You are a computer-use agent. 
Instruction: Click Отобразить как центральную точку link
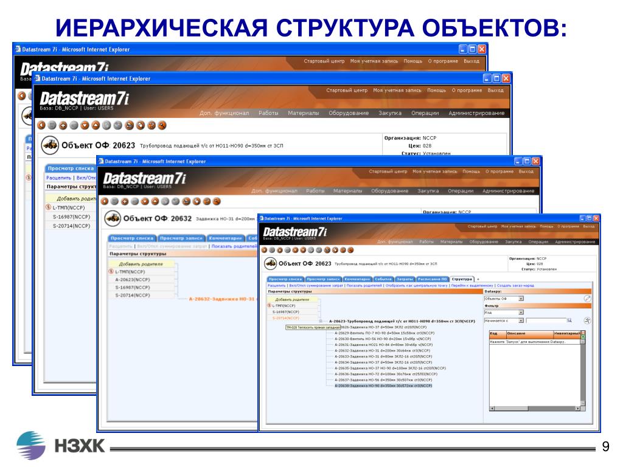point(416,286)
